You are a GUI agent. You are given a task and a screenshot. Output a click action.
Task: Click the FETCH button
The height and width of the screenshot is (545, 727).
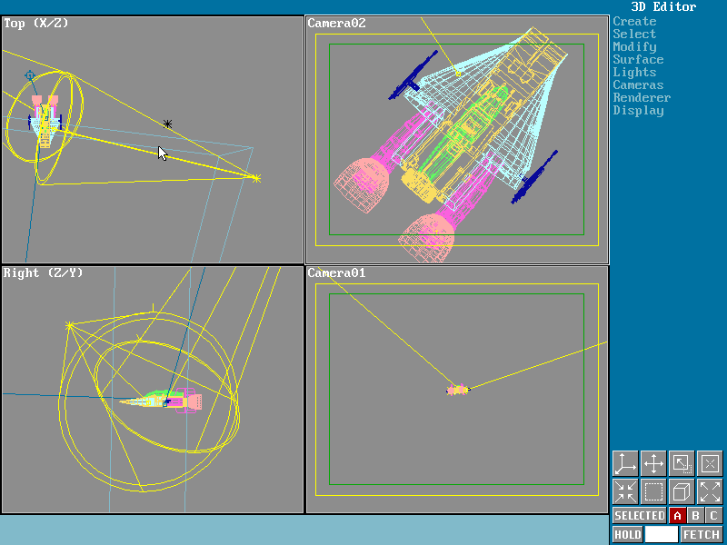click(x=702, y=534)
